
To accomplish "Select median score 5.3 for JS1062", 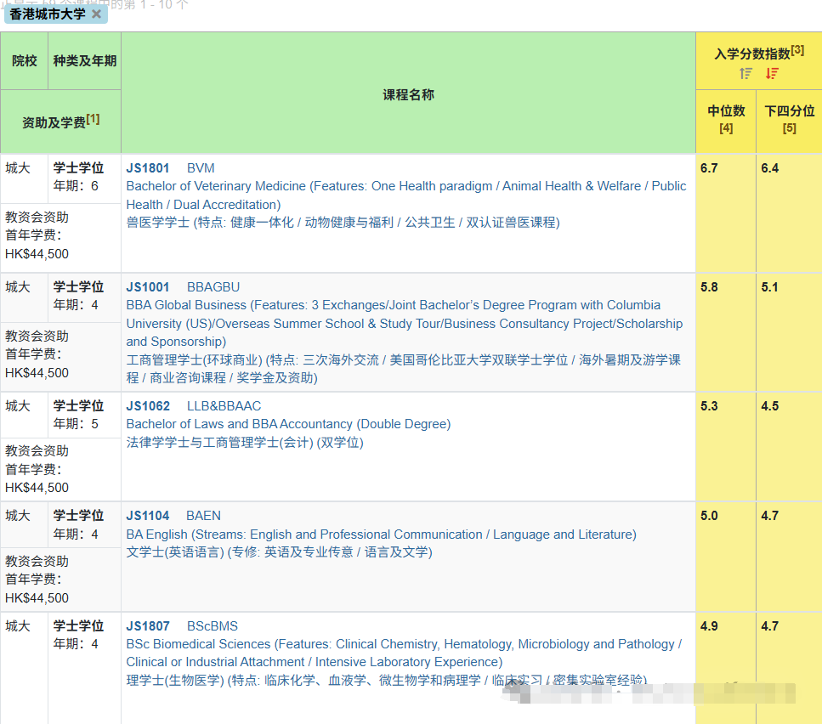I will [709, 406].
